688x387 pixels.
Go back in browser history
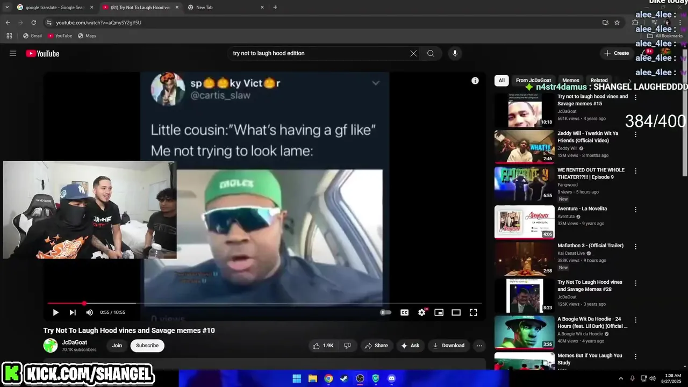(x=8, y=23)
